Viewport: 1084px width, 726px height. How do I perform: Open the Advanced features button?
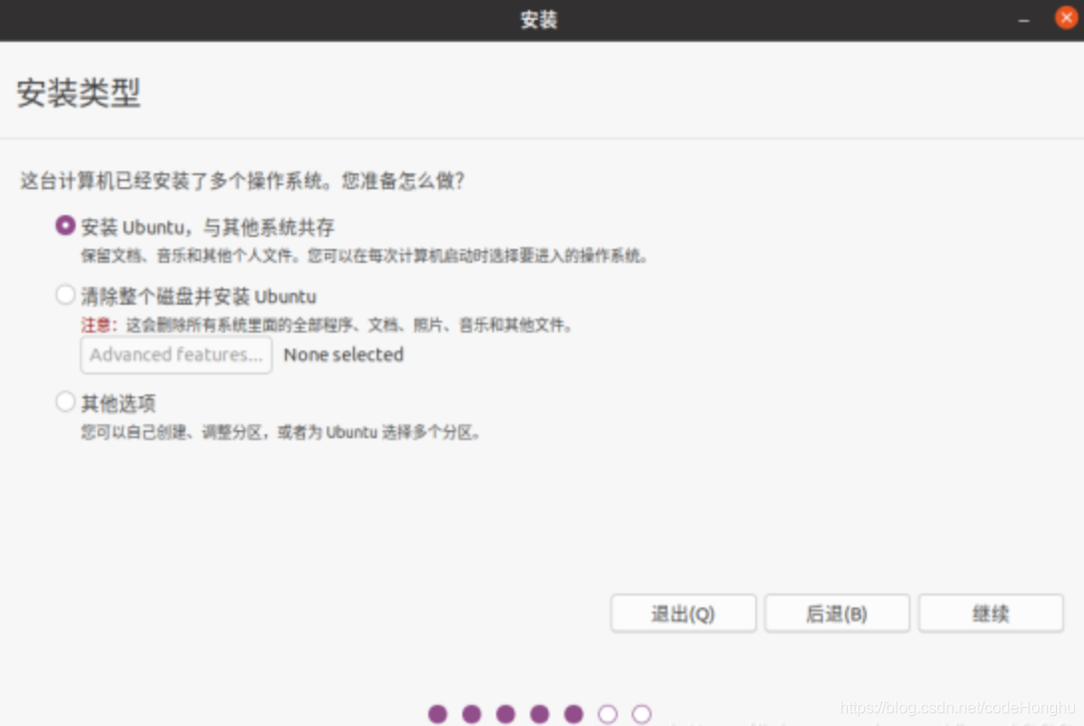click(x=176, y=356)
